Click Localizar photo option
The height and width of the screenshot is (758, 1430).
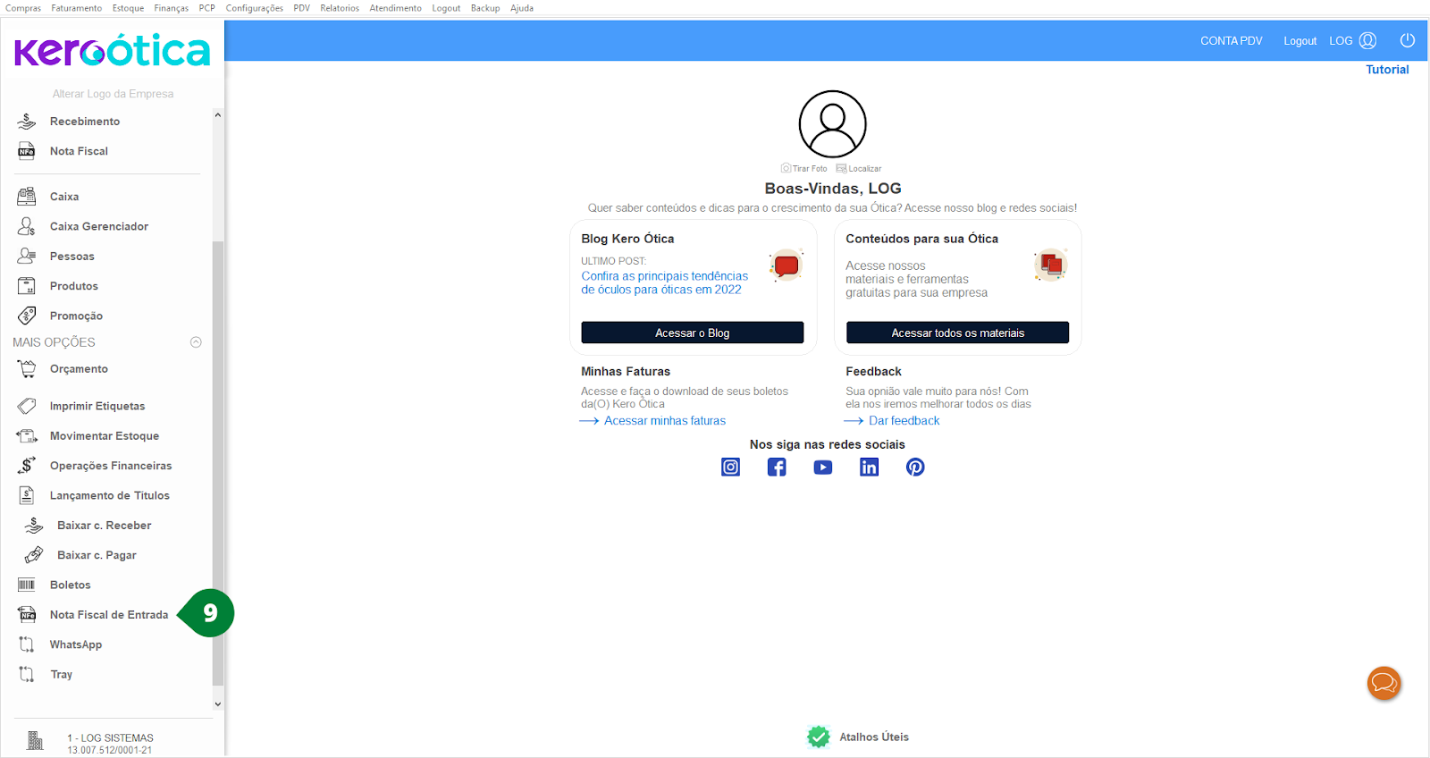pyautogui.click(x=859, y=168)
